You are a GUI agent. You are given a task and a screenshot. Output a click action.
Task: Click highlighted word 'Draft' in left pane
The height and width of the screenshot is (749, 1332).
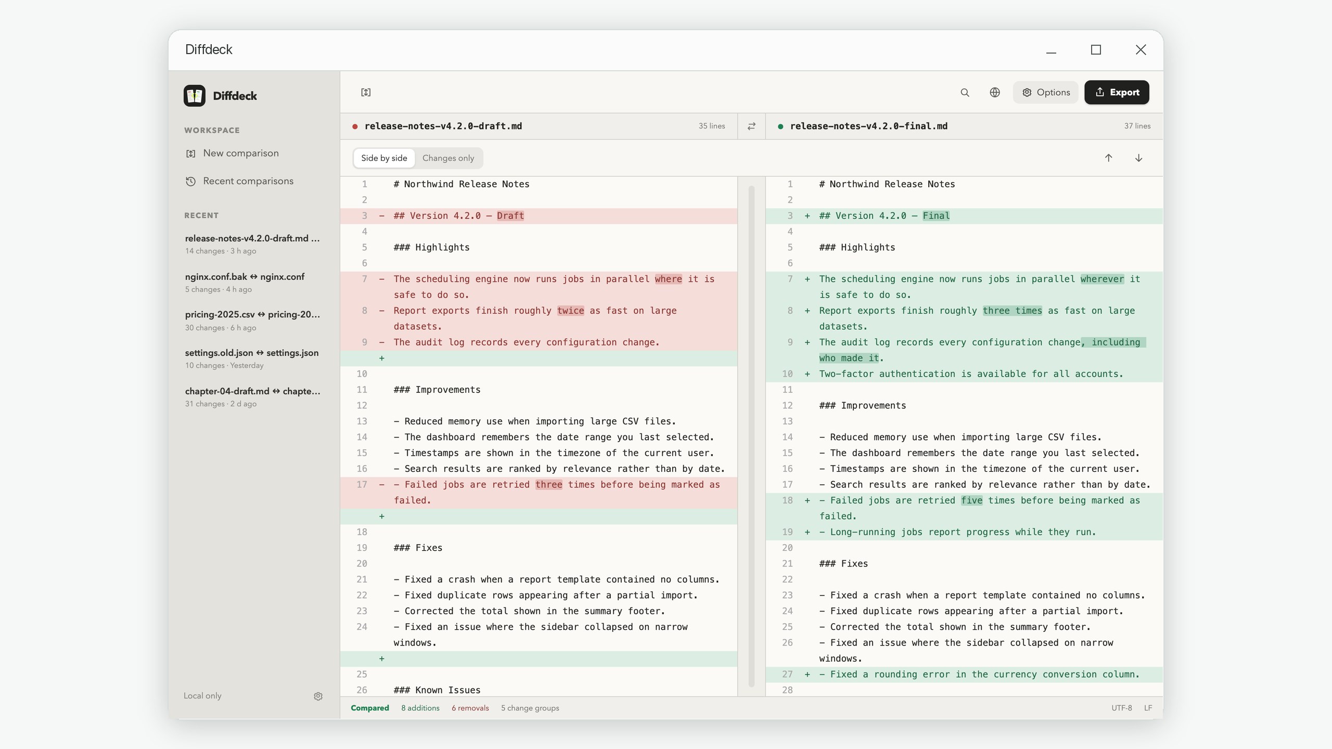[x=510, y=216]
